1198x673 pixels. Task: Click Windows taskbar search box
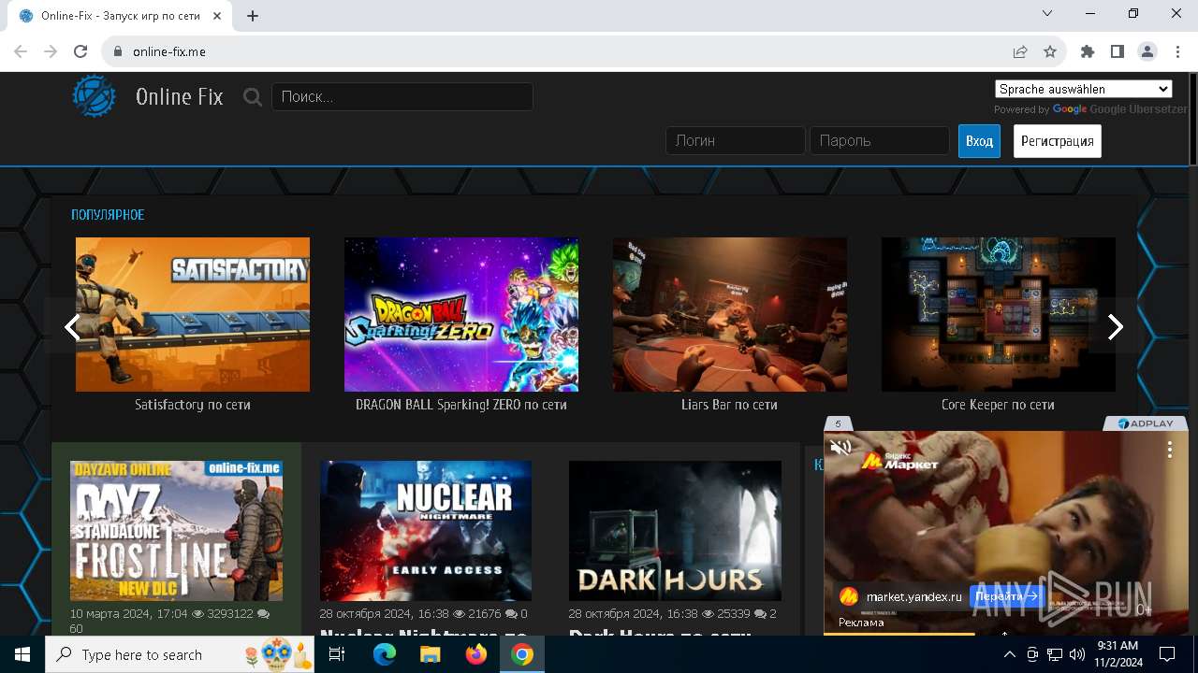(181, 654)
